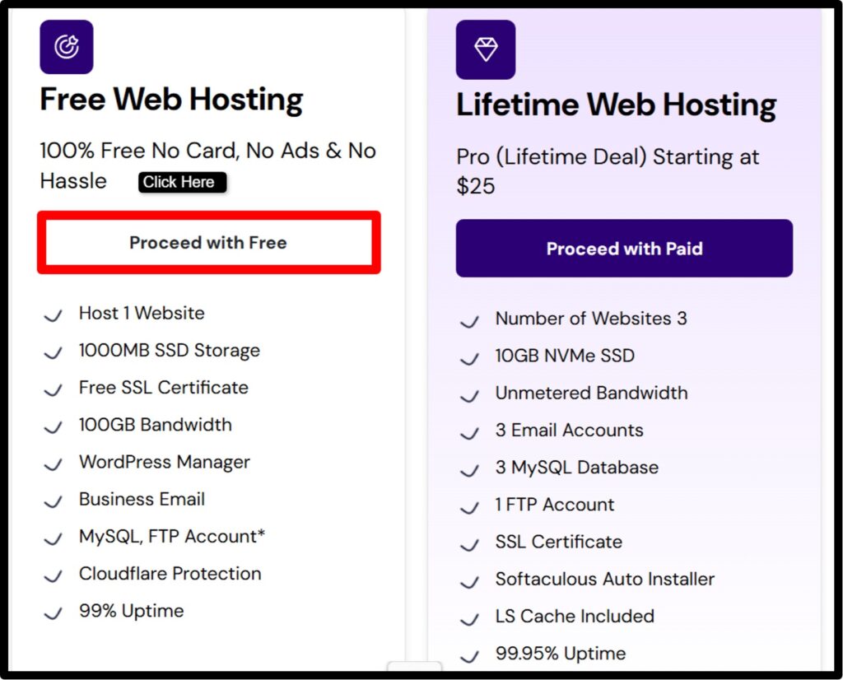Image resolution: width=843 pixels, height=680 pixels.
Task: Click the Click Here badge
Action: pos(181,182)
